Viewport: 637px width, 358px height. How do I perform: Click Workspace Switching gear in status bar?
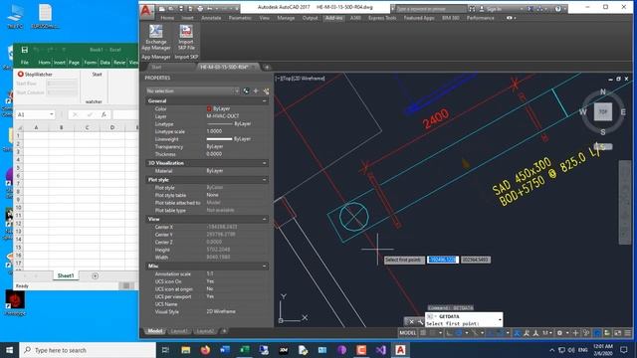point(559,333)
